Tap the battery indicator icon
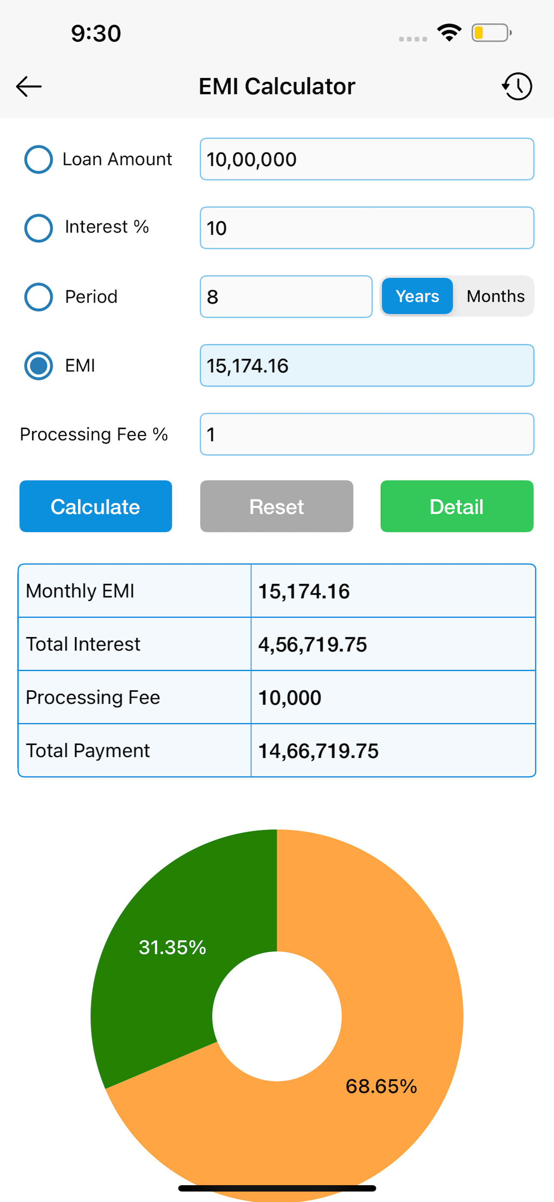Viewport: 554px width, 1202px height. (x=491, y=33)
